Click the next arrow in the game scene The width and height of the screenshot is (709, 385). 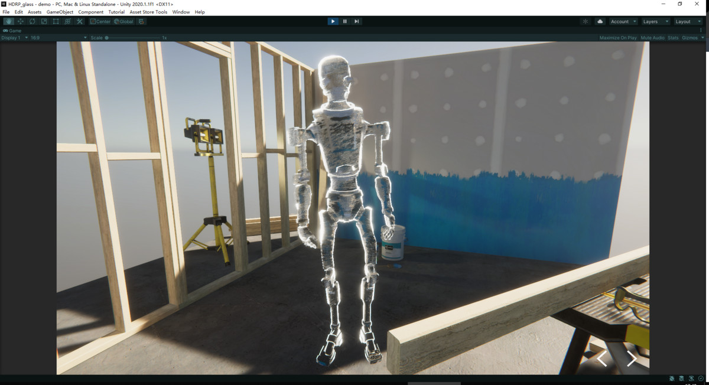pos(632,358)
